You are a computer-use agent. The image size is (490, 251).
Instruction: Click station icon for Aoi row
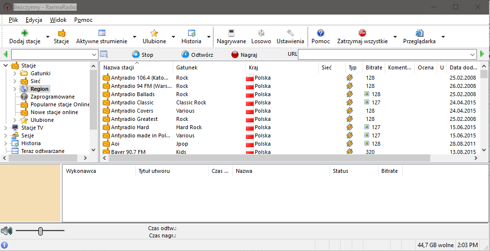[106, 144]
